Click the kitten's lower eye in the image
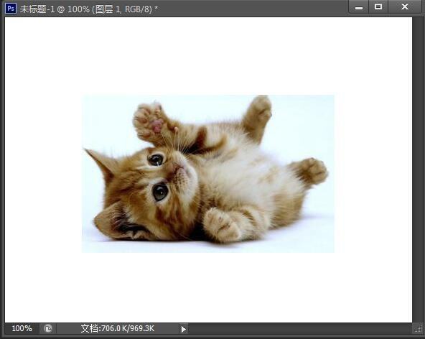Viewport: 425px width, 339px height. (x=160, y=191)
